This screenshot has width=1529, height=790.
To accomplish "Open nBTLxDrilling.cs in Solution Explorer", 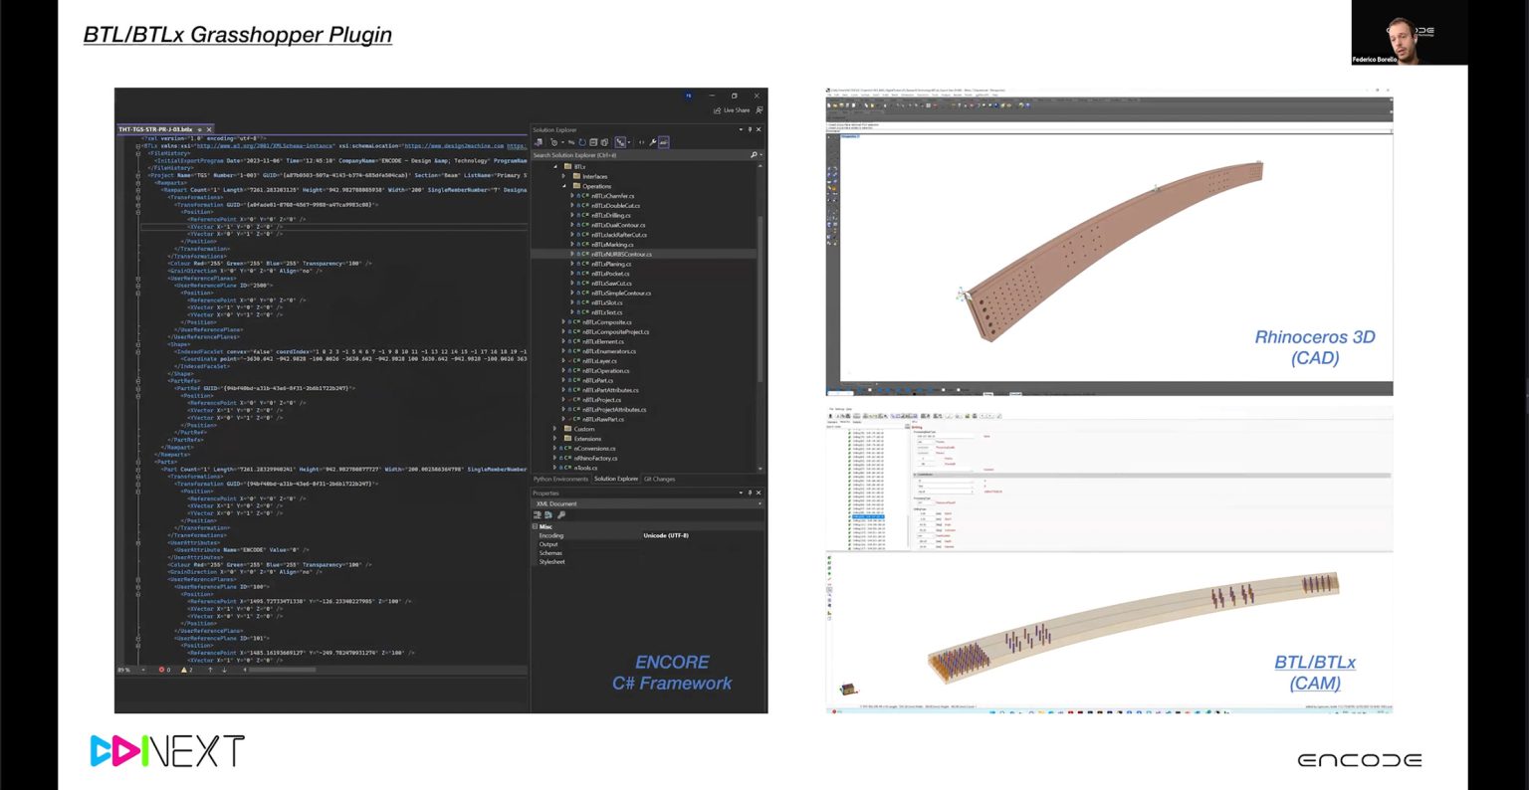I will pyautogui.click(x=611, y=215).
